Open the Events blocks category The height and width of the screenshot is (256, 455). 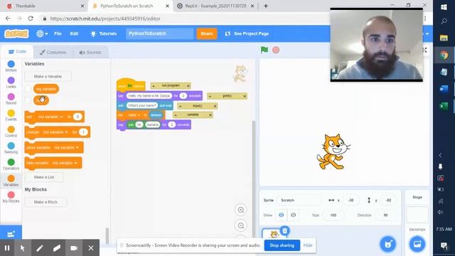point(11,115)
